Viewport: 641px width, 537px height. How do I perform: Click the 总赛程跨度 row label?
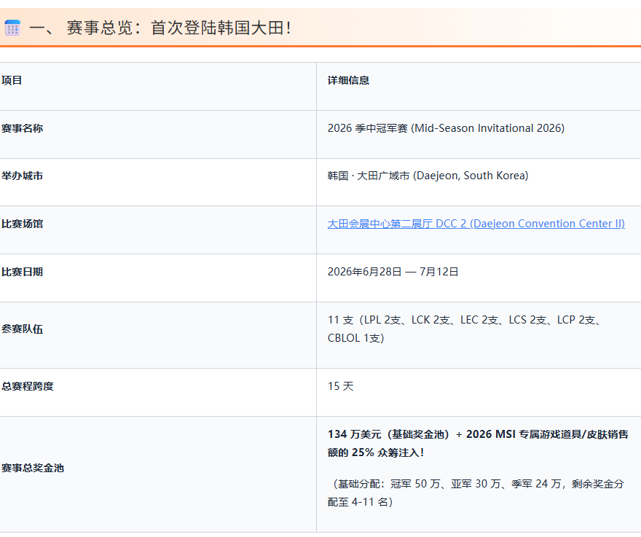pyautogui.click(x=28, y=386)
